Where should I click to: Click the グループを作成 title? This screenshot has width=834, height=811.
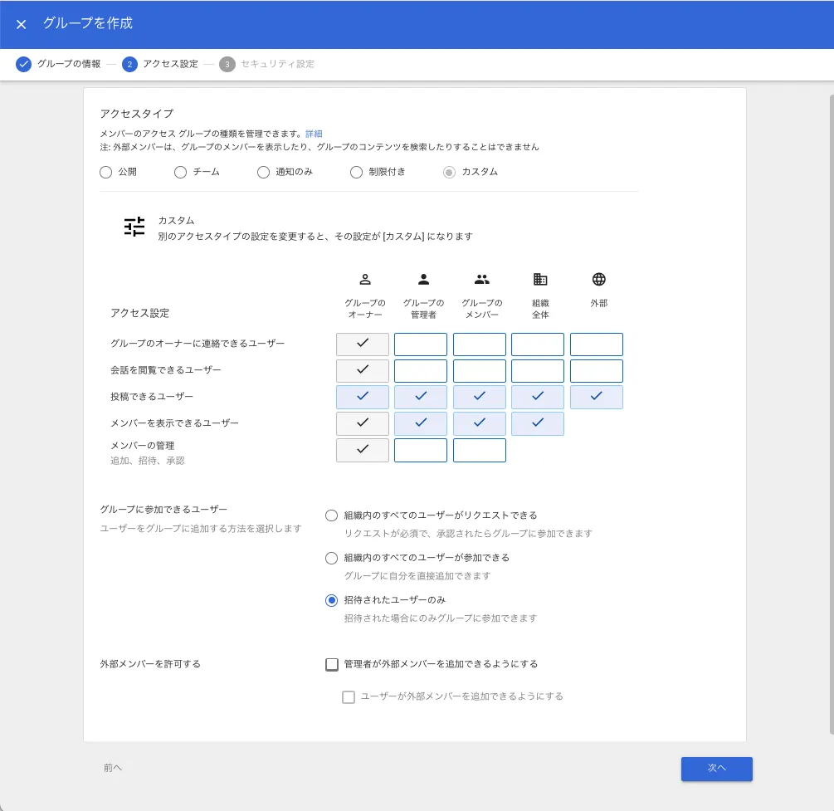[88, 23]
